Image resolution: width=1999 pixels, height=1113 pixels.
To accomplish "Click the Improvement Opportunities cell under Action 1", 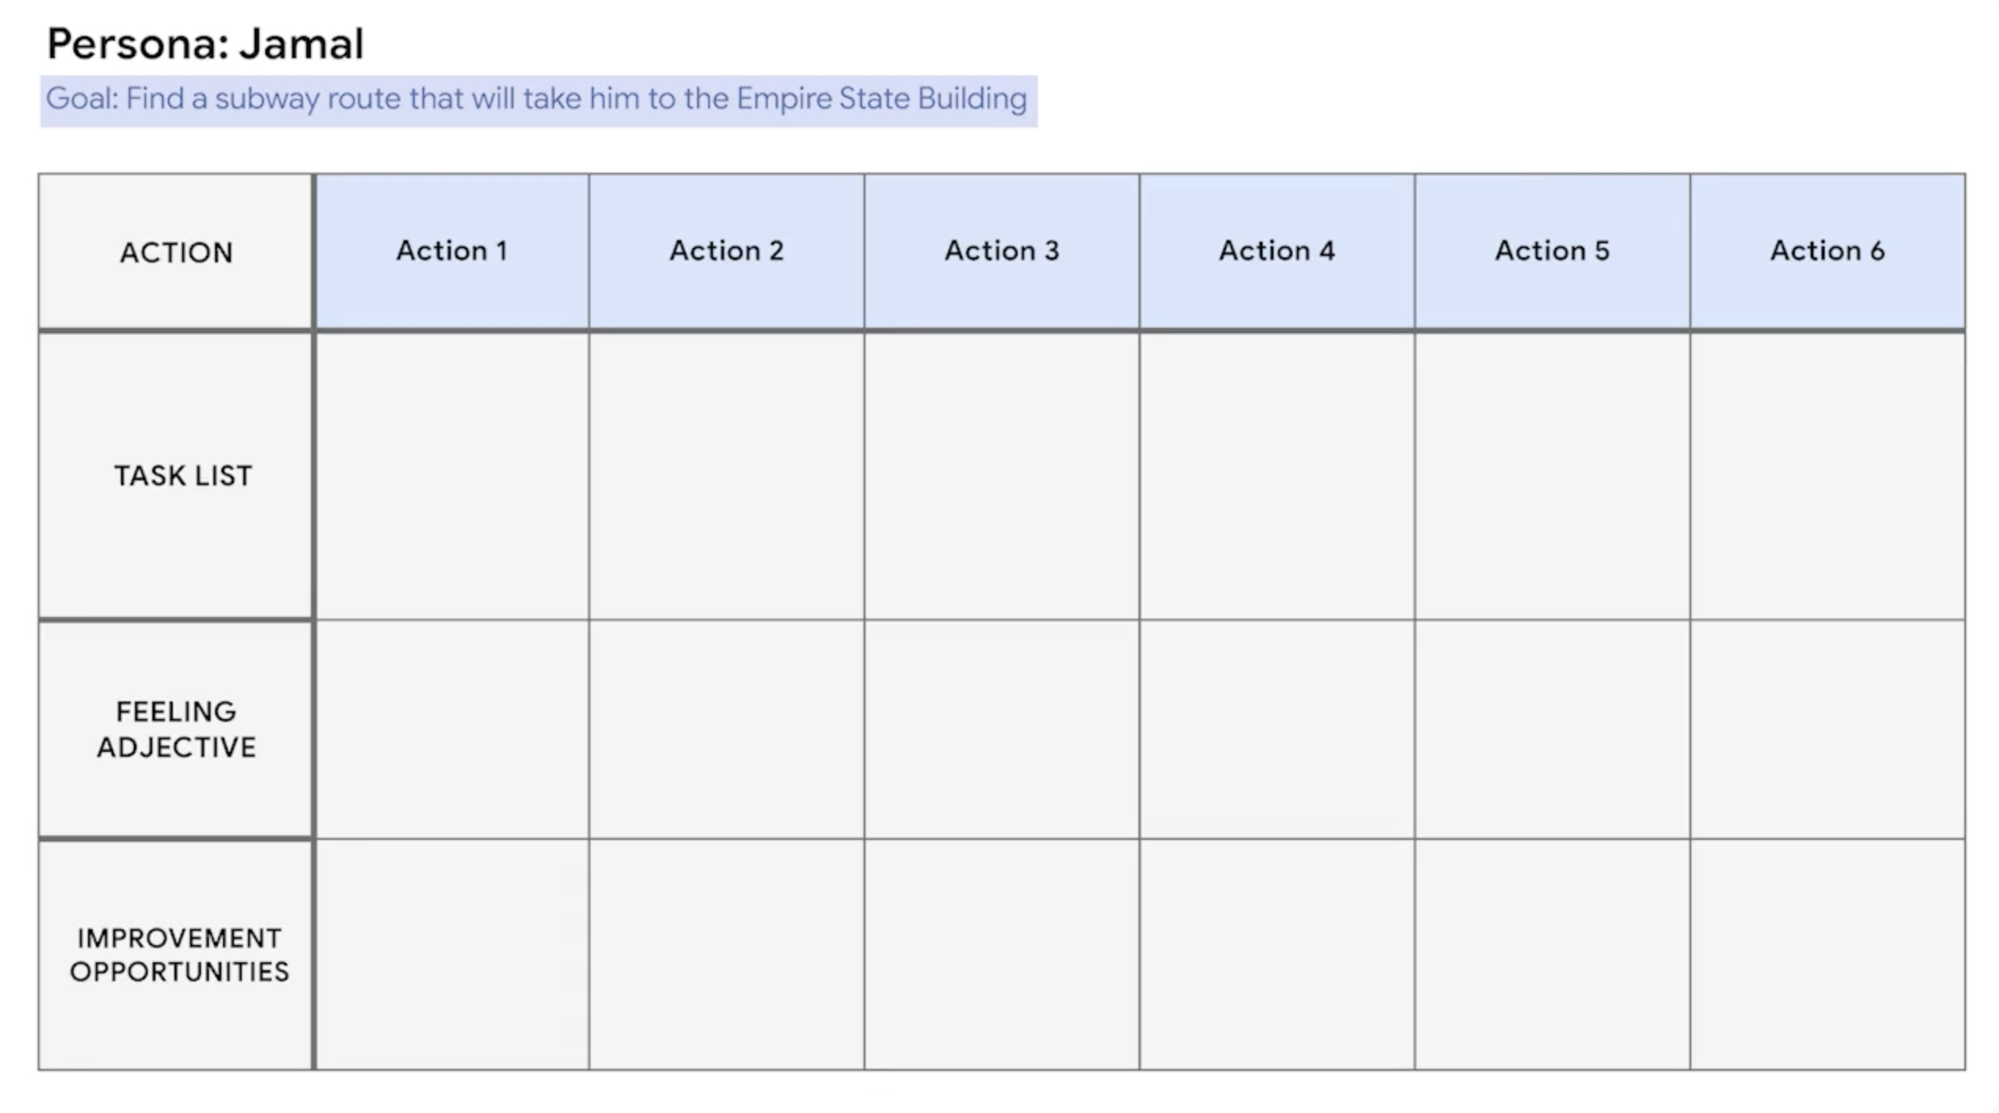I will click(x=452, y=954).
